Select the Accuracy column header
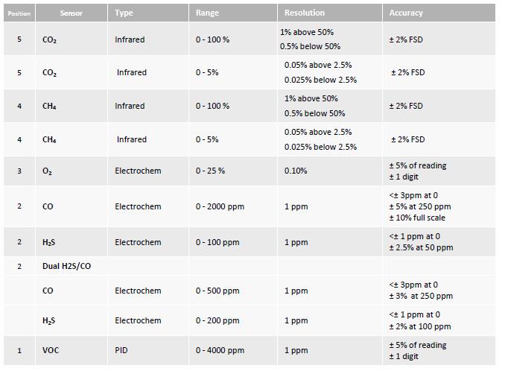The width and height of the screenshot is (508, 374). tap(406, 13)
